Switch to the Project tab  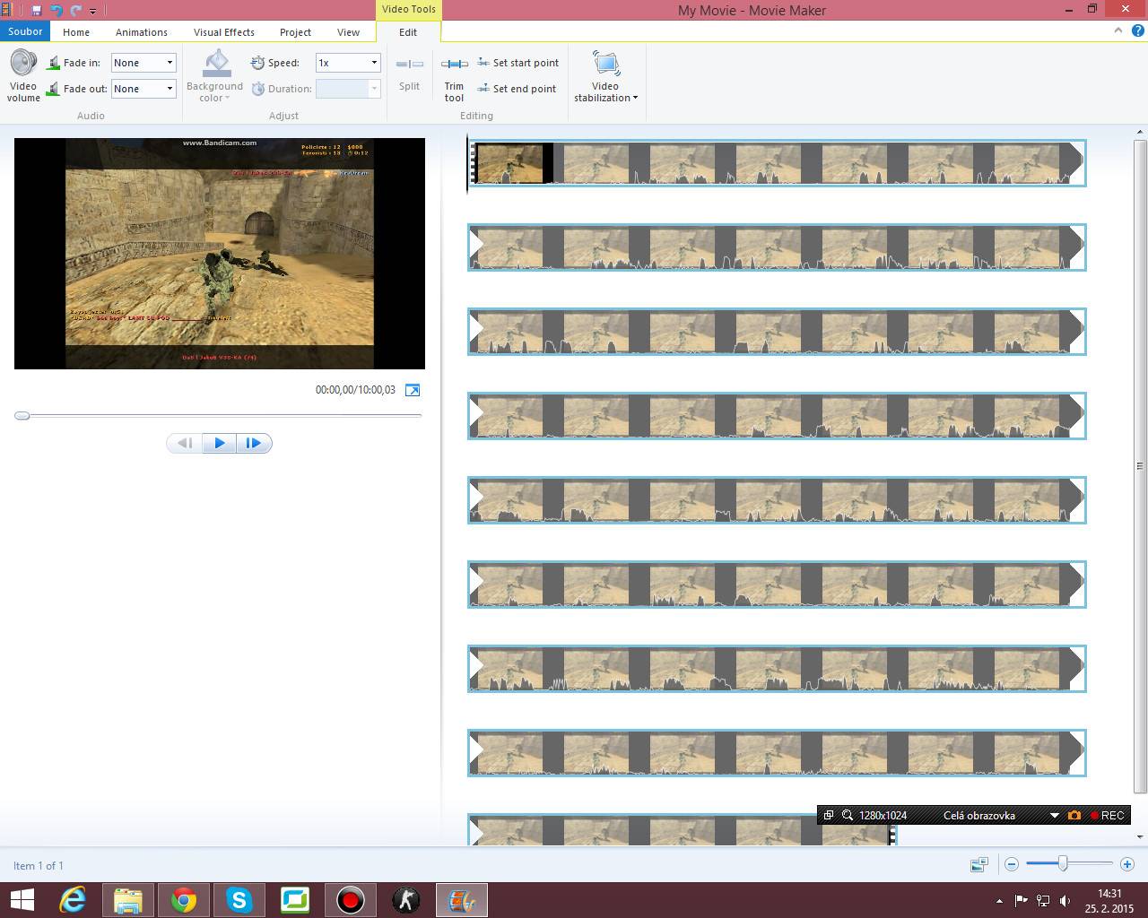pyautogui.click(x=295, y=32)
